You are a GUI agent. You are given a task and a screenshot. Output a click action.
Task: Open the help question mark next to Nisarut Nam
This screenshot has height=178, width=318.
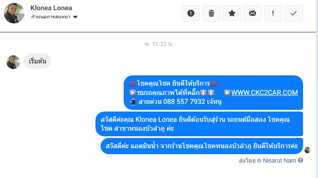pos(300,160)
